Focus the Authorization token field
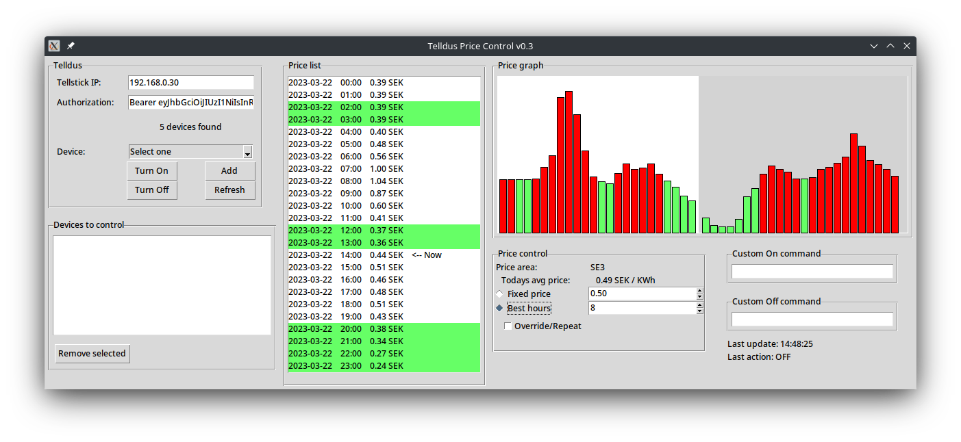This screenshot has height=442, width=961. coord(191,103)
